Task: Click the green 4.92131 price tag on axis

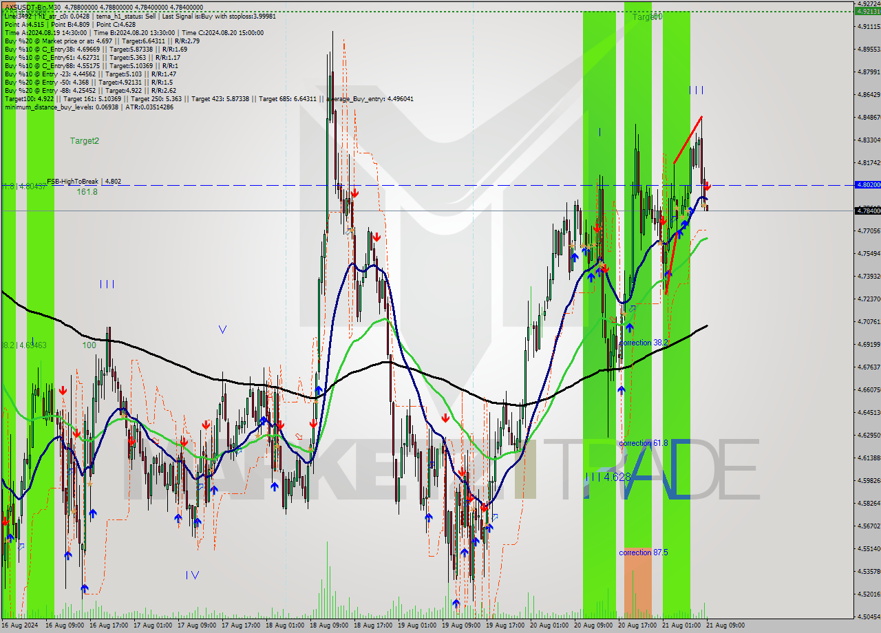Action: 867,11
